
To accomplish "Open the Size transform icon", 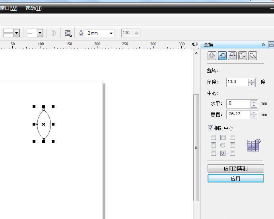I will (242, 56).
